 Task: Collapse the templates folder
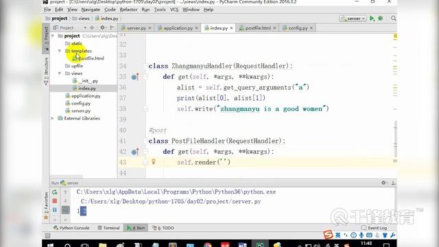coord(60,51)
